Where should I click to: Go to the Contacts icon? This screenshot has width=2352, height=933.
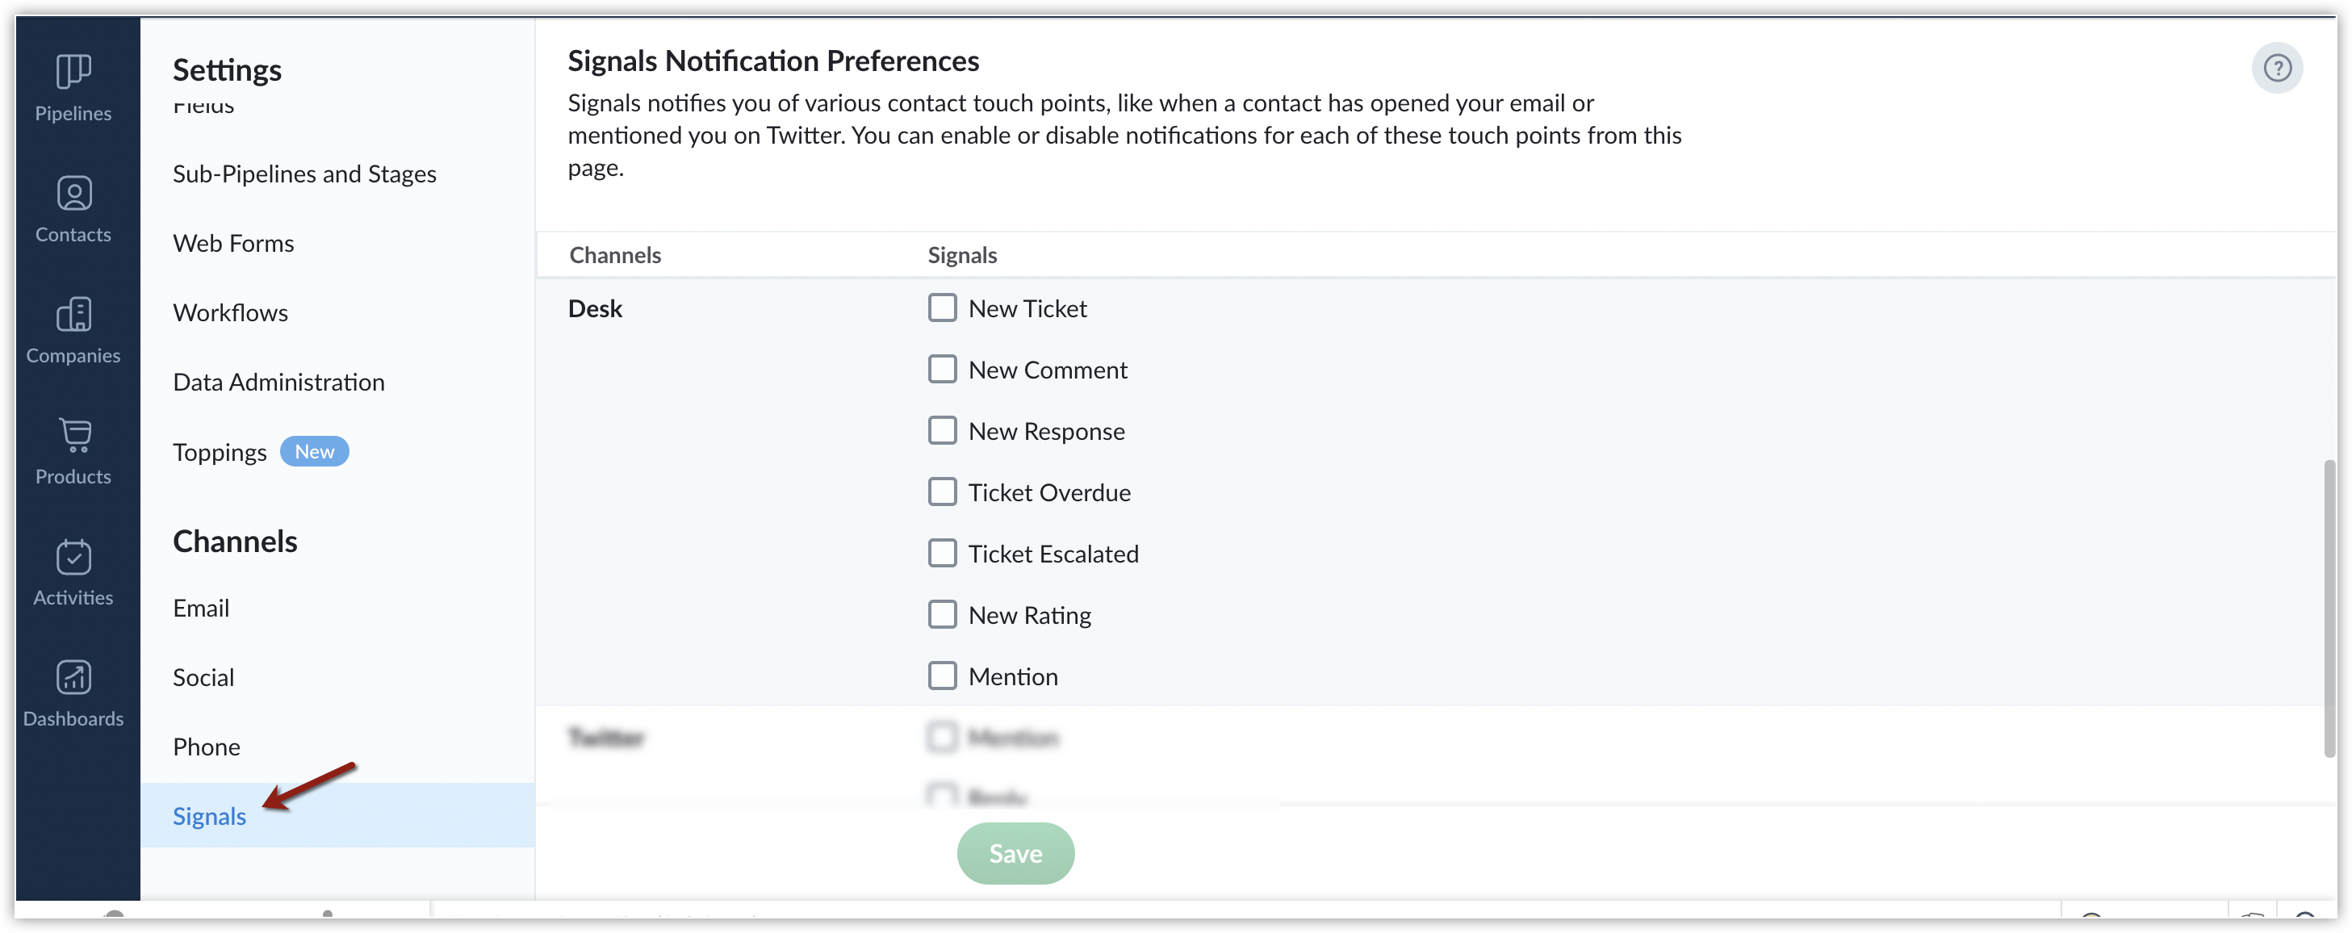[x=74, y=193]
